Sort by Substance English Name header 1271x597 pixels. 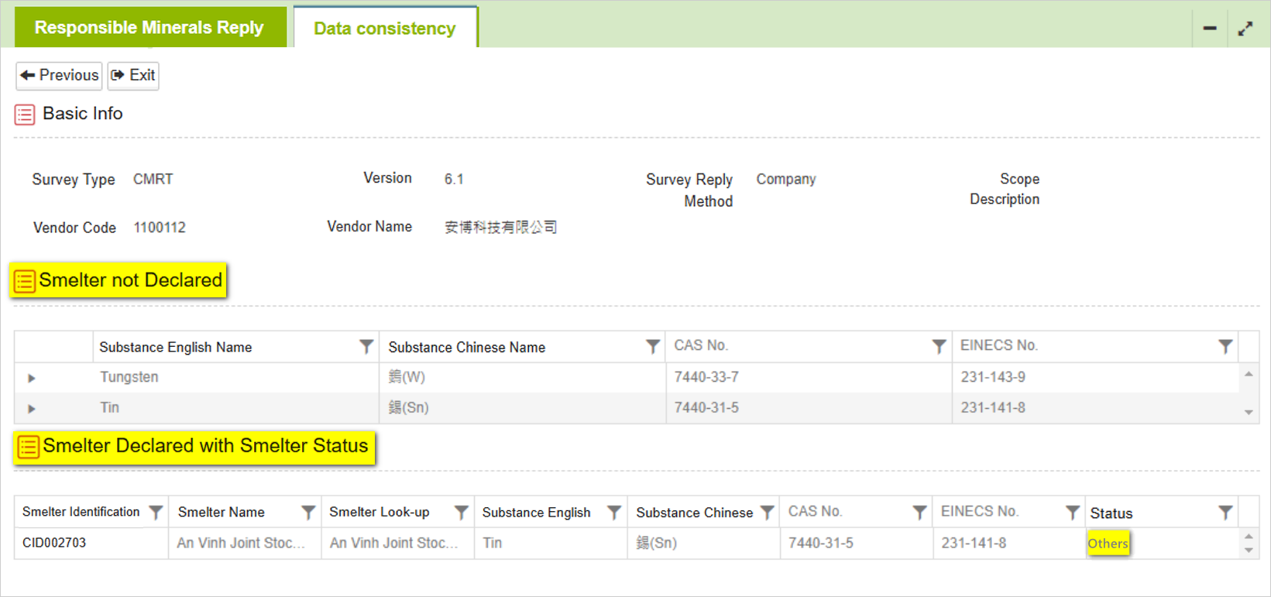pyautogui.click(x=176, y=348)
